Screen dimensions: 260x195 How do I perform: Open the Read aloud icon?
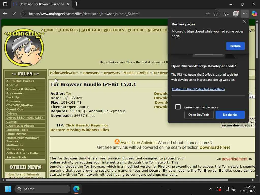[x=207, y=14]
